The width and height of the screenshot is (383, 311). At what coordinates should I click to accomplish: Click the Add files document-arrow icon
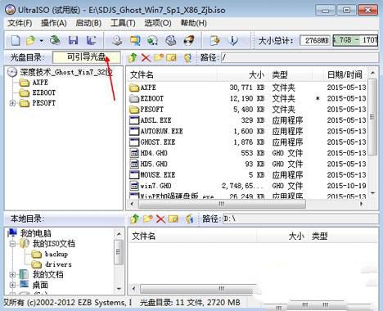tap(215, 41)
